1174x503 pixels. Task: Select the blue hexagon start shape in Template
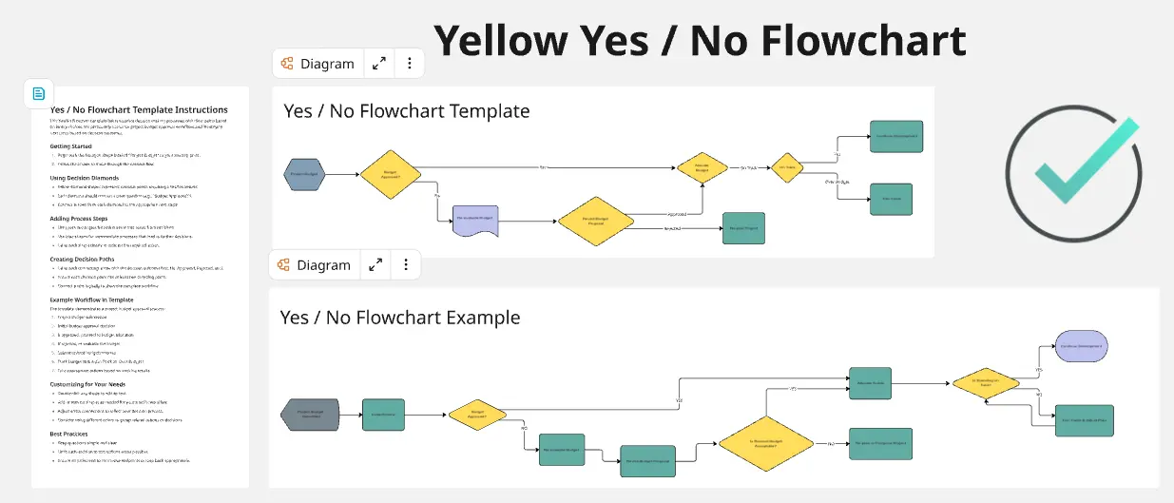click(306, 173)
